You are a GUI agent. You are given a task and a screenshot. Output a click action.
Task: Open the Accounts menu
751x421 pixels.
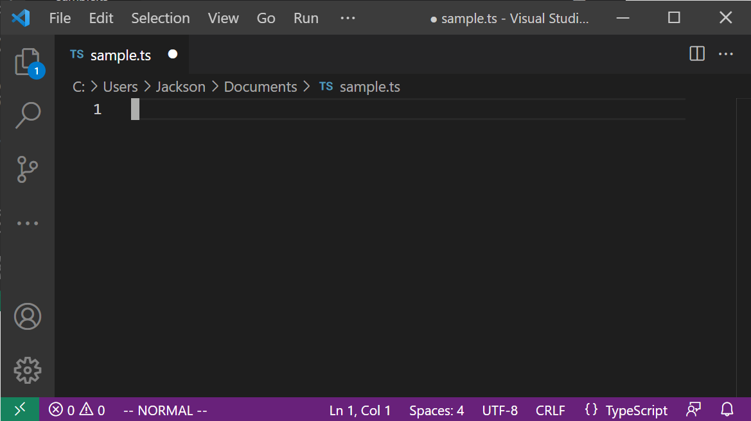28,316
